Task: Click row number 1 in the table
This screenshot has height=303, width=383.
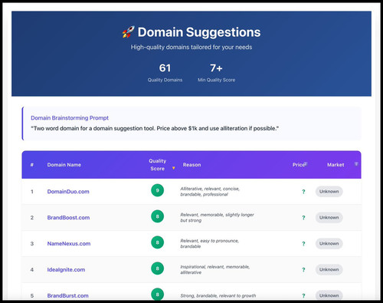Action: (32, 192)
